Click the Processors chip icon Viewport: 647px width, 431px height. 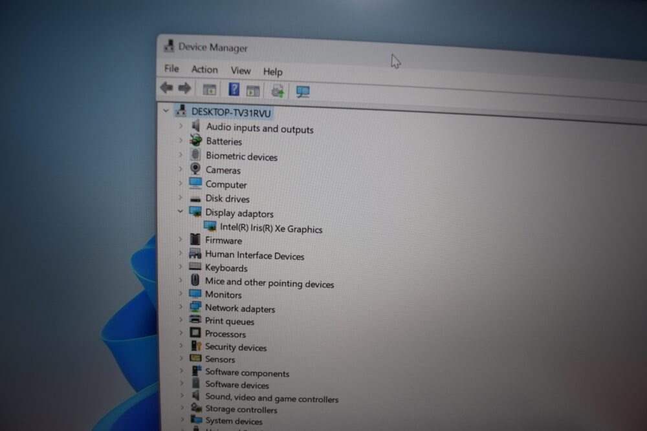[x=195, y=333]
